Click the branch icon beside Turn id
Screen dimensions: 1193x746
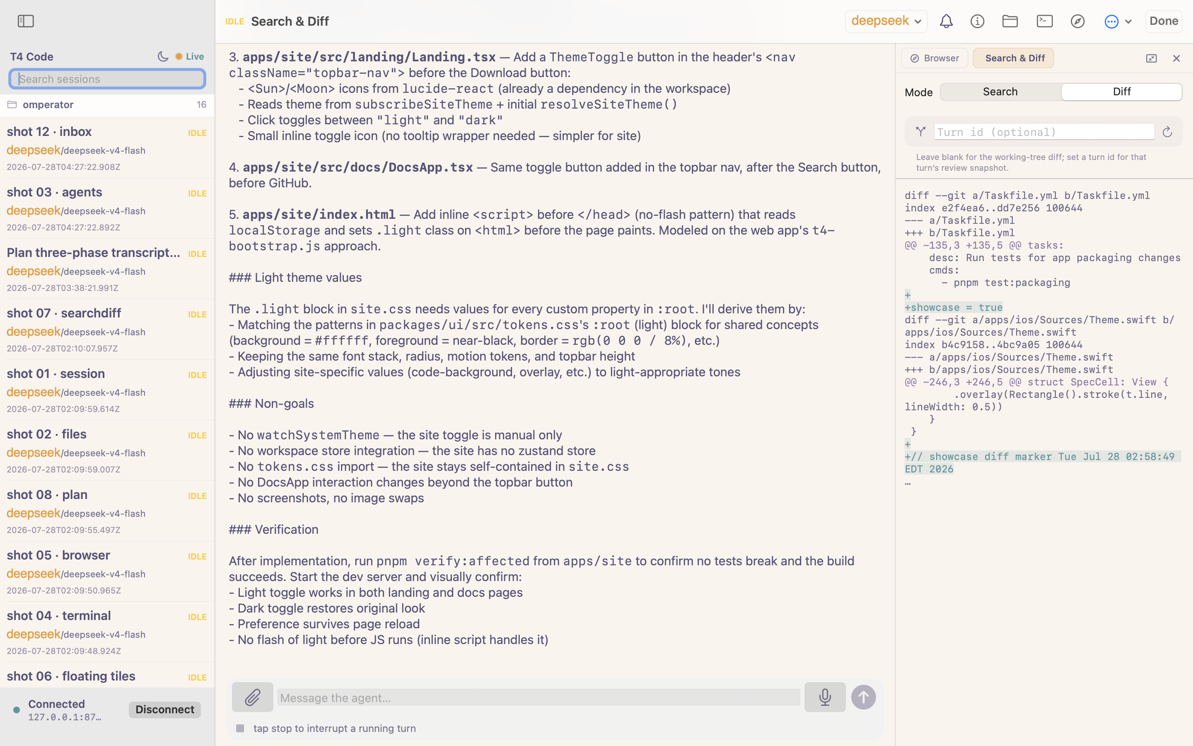pyautogui.click(x=920, y=132)
